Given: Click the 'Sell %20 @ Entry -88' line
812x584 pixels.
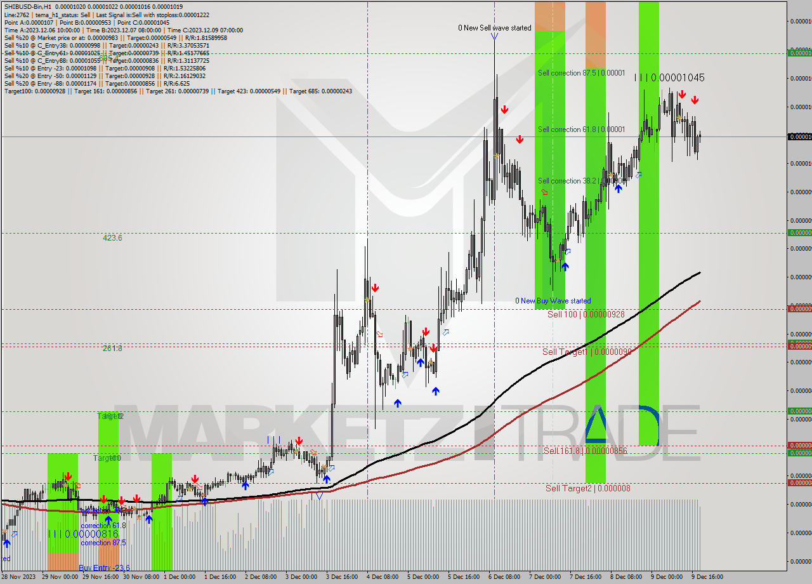Looking at the screenshot, I should [x=96, y=83].
